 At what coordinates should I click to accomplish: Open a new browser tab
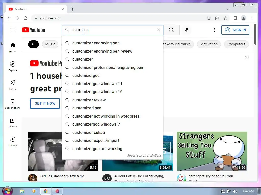pos(72,9)
